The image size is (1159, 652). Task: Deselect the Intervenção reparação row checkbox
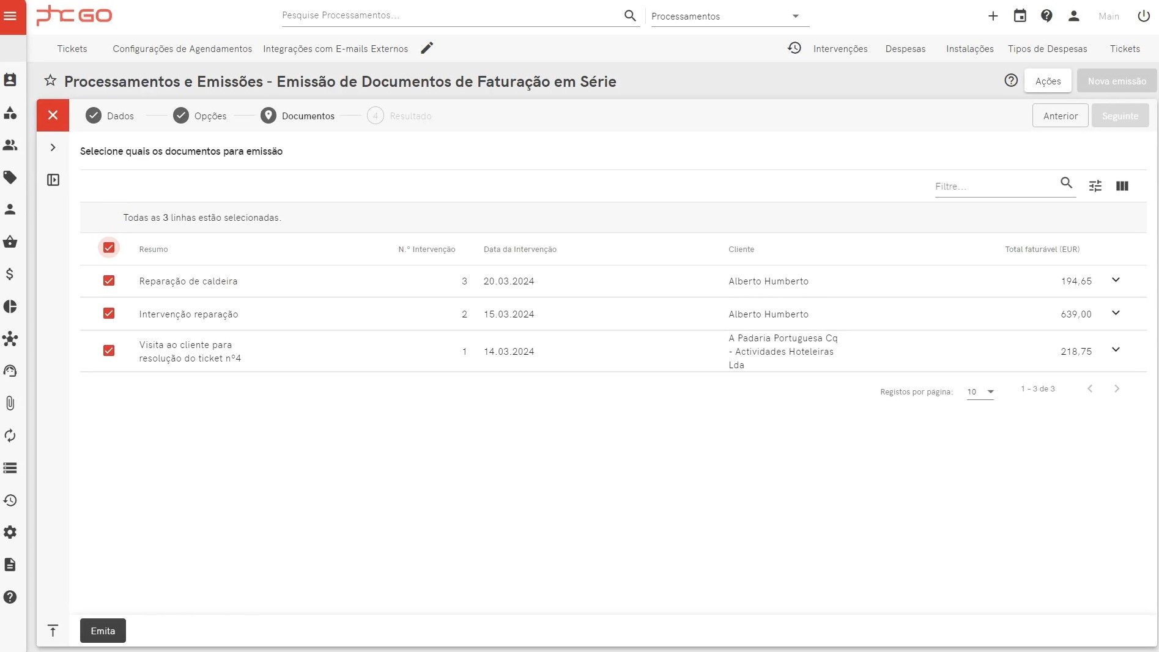[x=109, y=314]
